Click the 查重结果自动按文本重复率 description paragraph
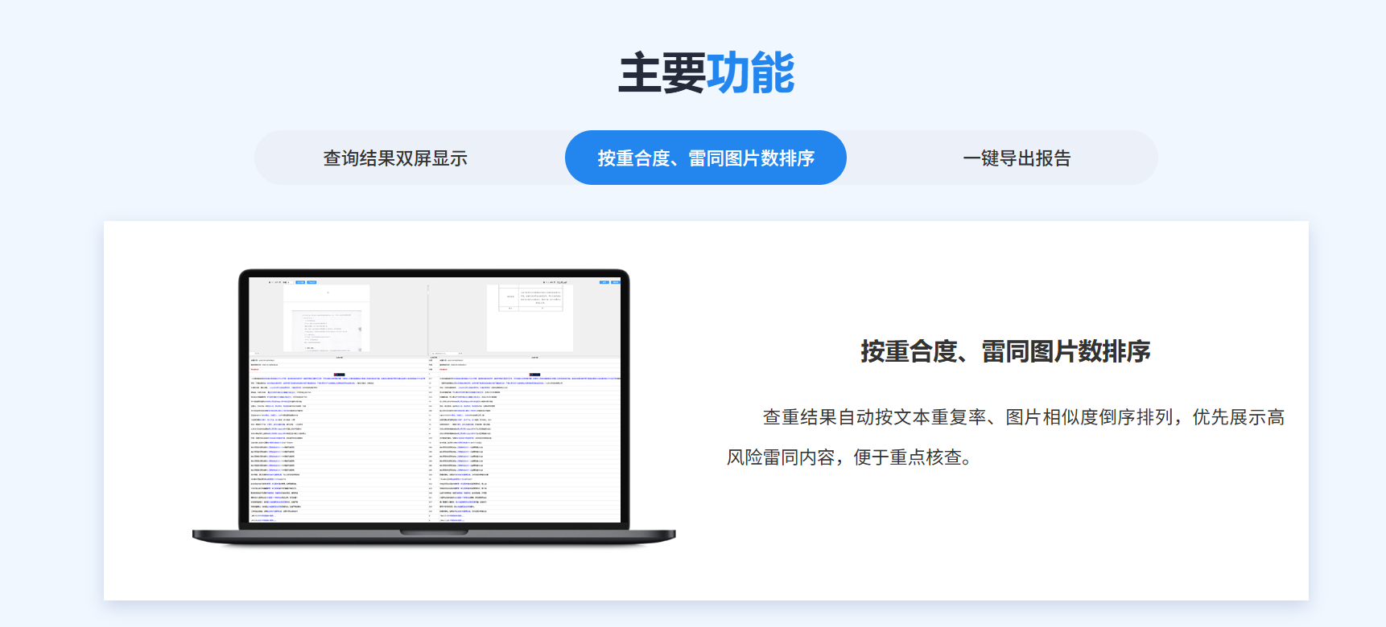This screenshot has width=1386, height=627. pyautogui.click(x=1005, y=437)
